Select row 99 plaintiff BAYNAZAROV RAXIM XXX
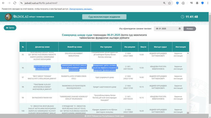Screen dimensions: 211x118 coord(42,98)
